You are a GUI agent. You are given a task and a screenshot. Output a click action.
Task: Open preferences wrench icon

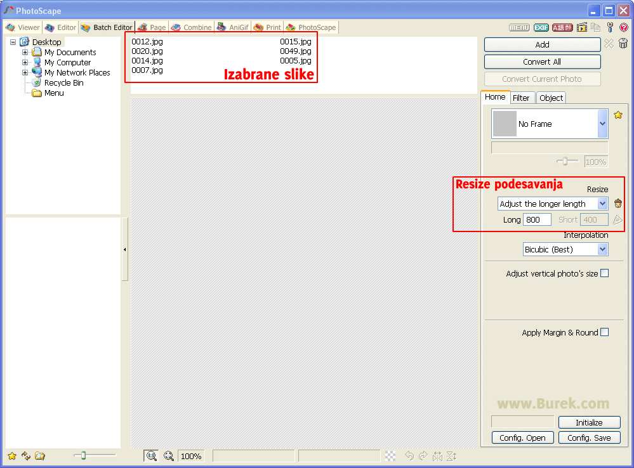610,27
